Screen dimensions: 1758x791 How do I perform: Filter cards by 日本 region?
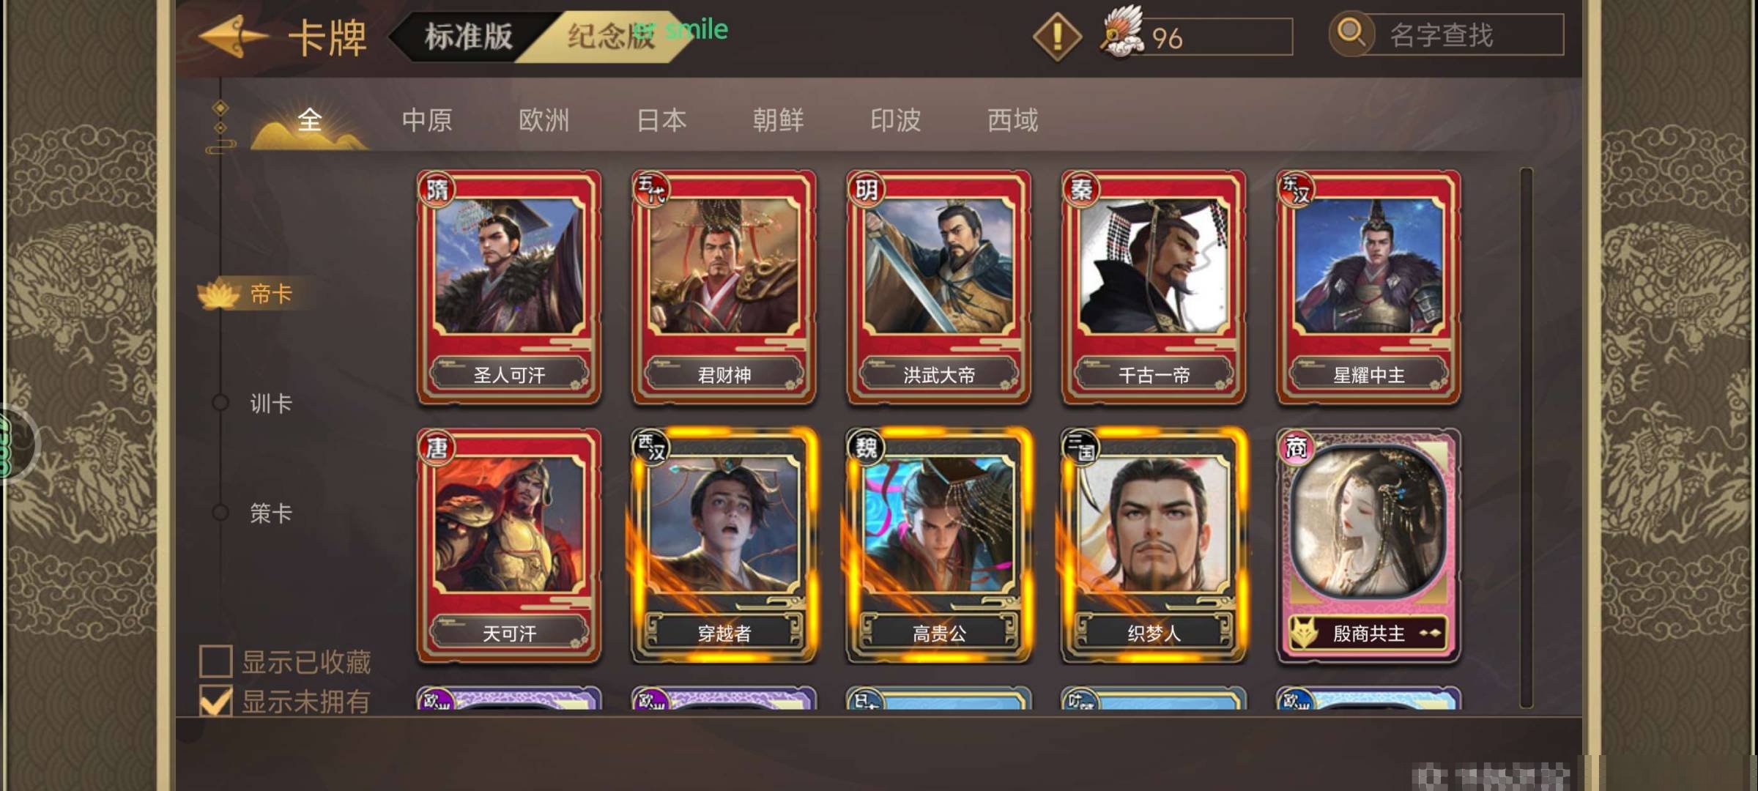pyautogui.click(x=661, y=120)
